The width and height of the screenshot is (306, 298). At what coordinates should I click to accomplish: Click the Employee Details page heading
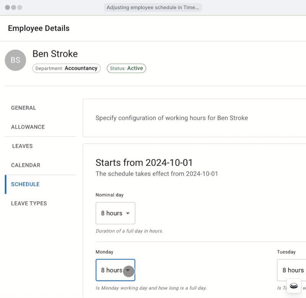tap(39, 28)
